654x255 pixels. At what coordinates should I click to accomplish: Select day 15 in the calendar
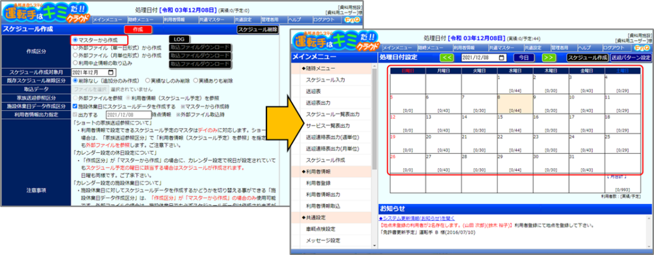(515, 124)
